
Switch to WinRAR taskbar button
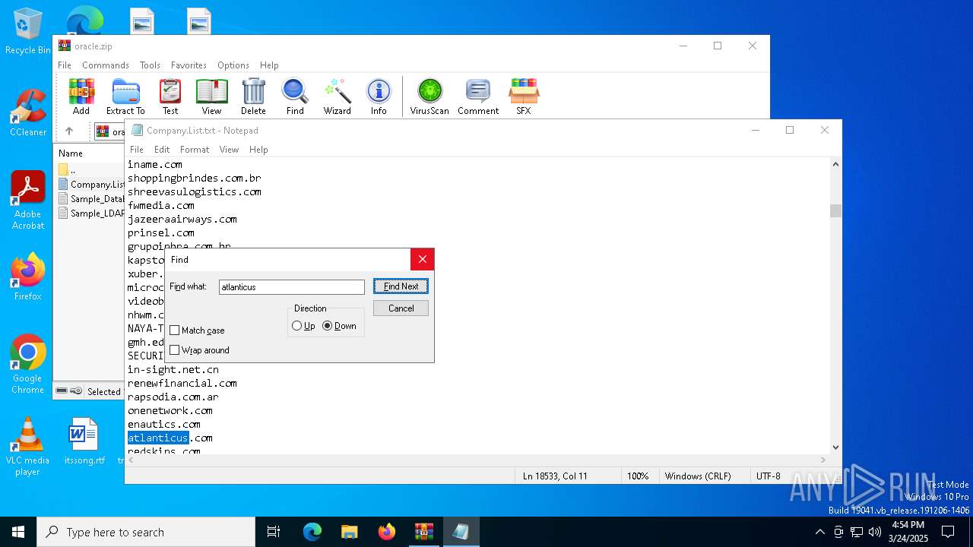[x=423, y=532]
